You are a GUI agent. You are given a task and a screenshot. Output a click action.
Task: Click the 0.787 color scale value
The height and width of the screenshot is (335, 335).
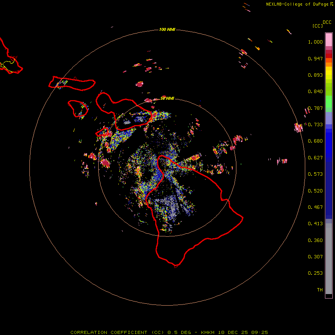tap(315, 108)
